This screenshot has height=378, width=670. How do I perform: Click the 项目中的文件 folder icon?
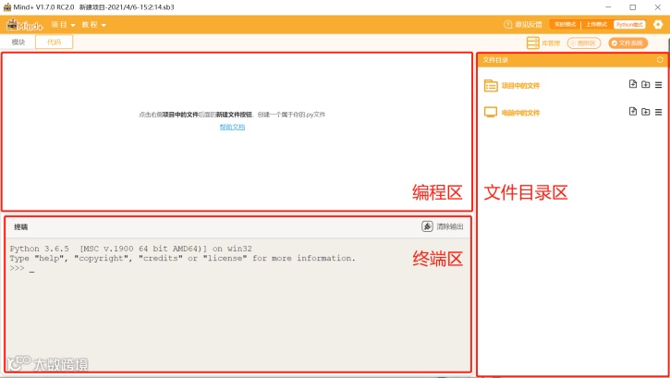pyautogui.click(x=491, y=85)
